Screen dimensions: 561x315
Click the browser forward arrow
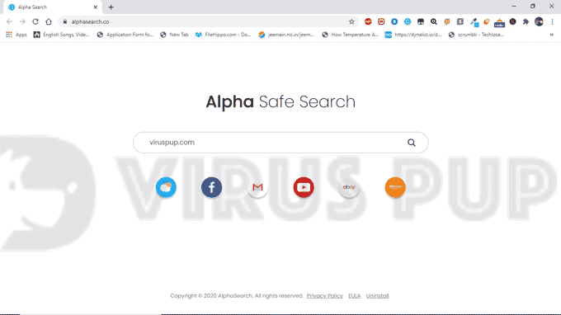tap(22, 21)
